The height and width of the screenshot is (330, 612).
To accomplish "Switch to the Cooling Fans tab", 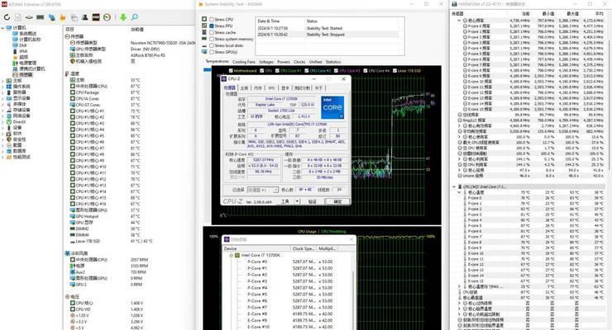I will [x=243, y=62].
